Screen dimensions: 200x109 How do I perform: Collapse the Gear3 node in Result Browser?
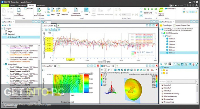click(163, 36)
